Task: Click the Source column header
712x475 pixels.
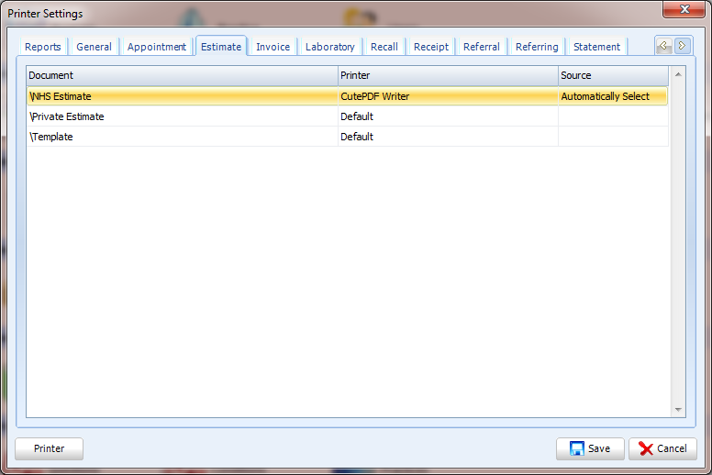Action: pos(613,75)
